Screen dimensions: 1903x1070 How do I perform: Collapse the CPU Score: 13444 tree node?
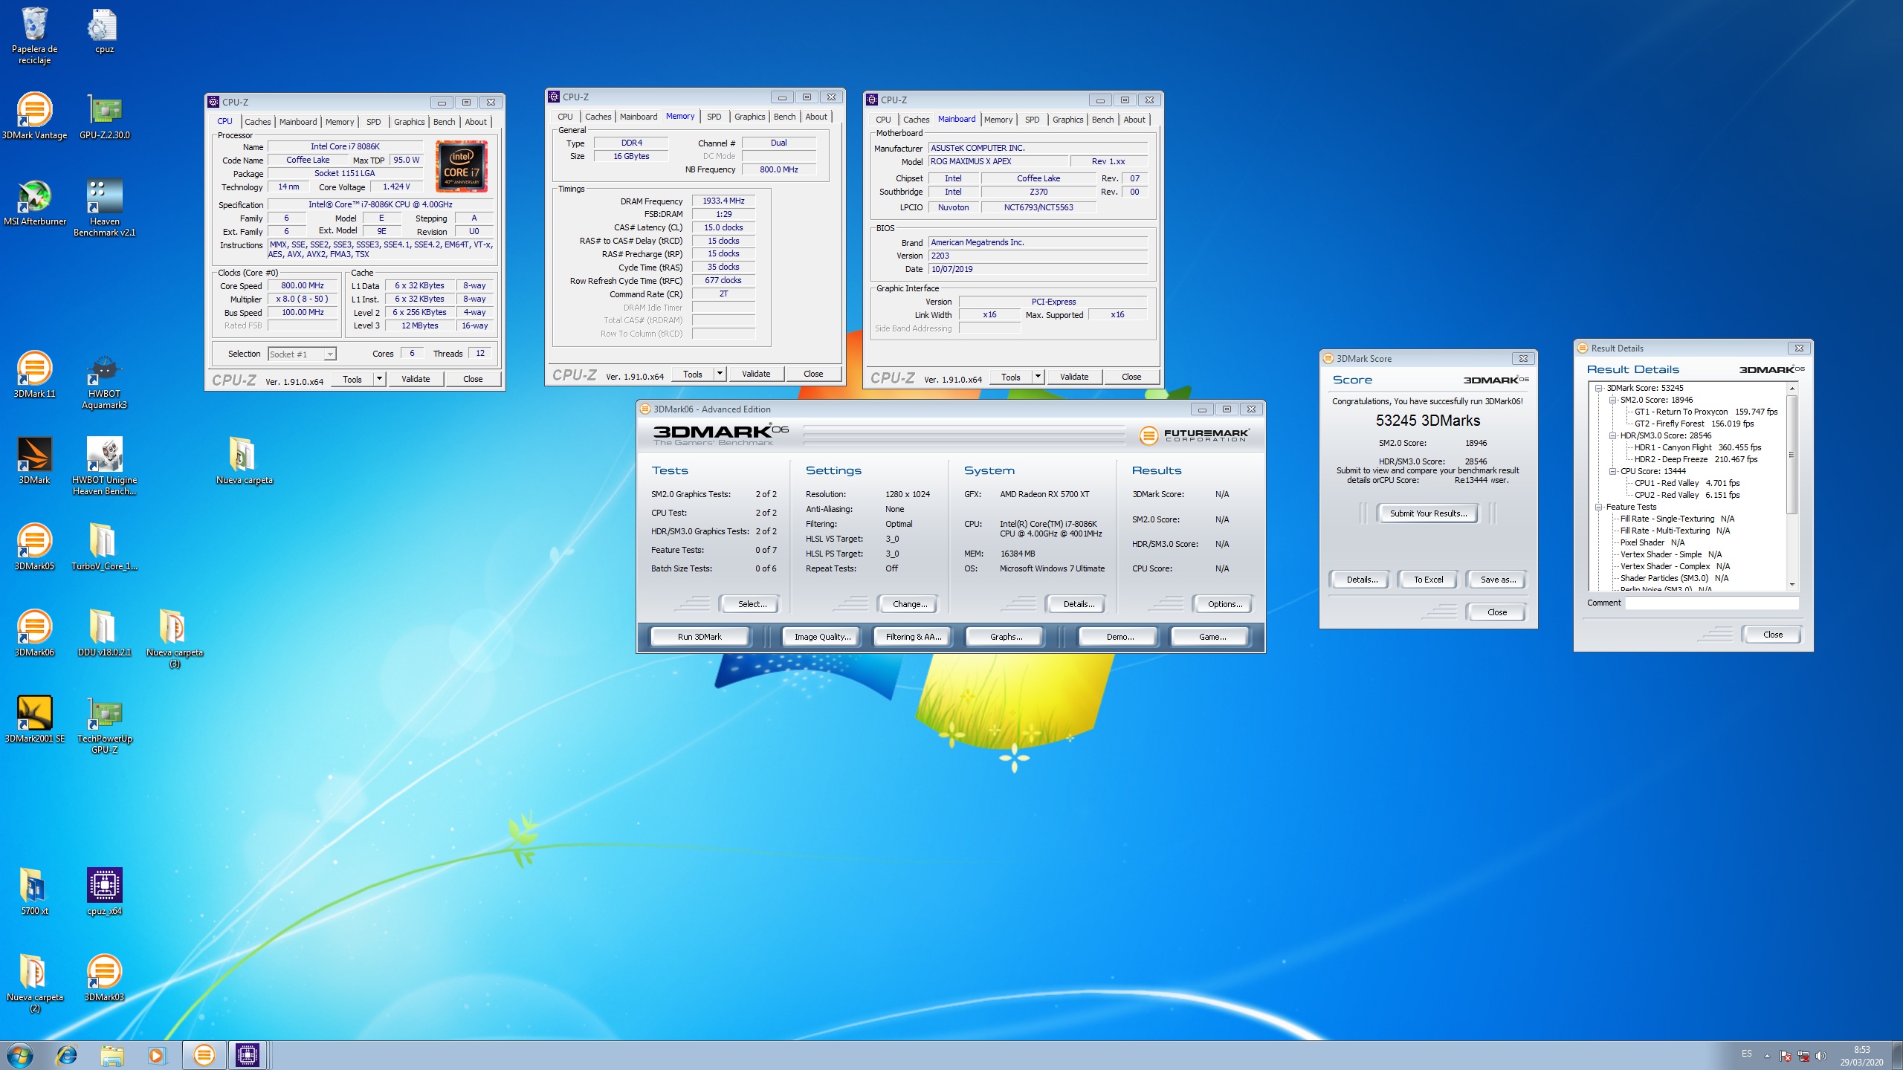click(x=1612, y=471)
